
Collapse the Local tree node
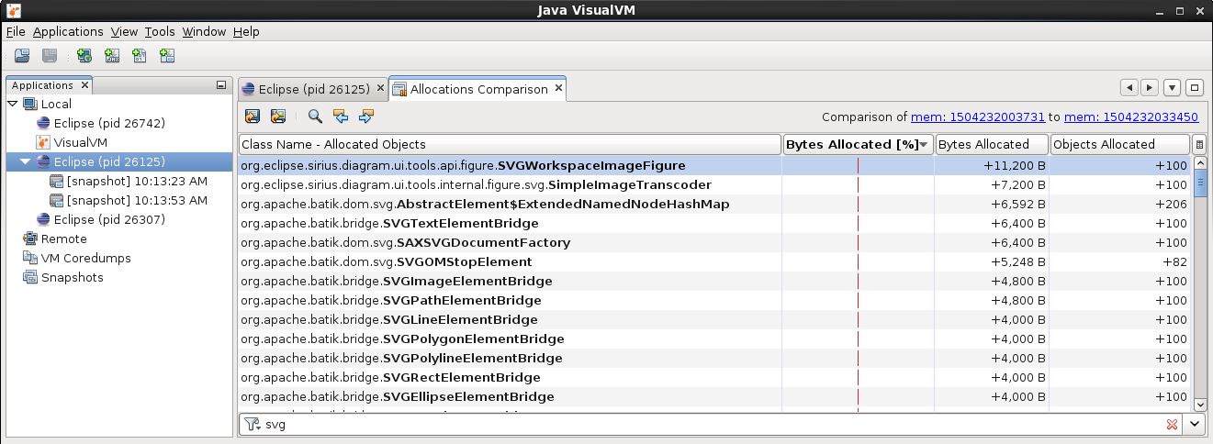[12, 104]
